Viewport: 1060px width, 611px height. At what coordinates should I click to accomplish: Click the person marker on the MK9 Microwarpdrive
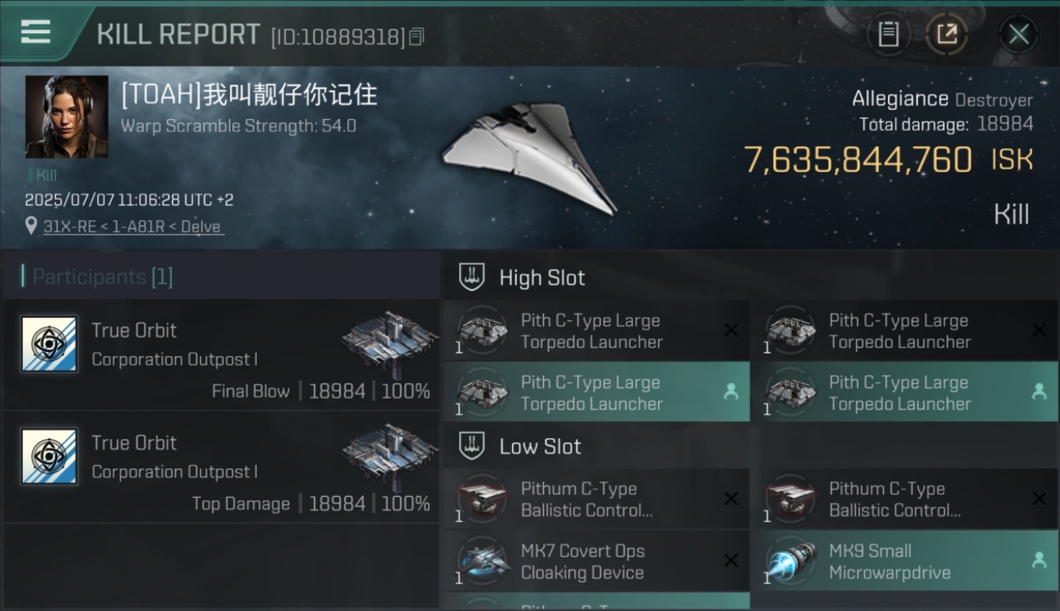click(x=1039, y=560)
